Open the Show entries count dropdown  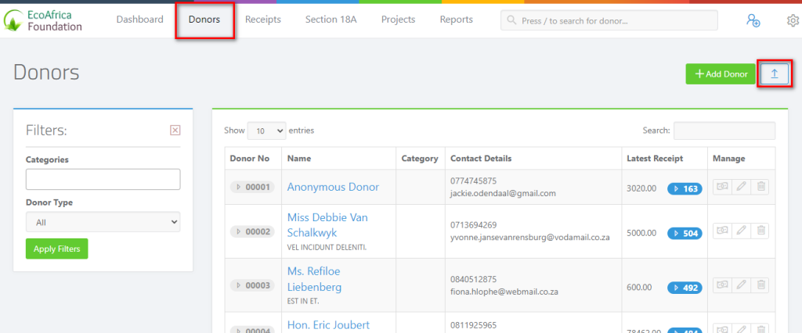266,131
